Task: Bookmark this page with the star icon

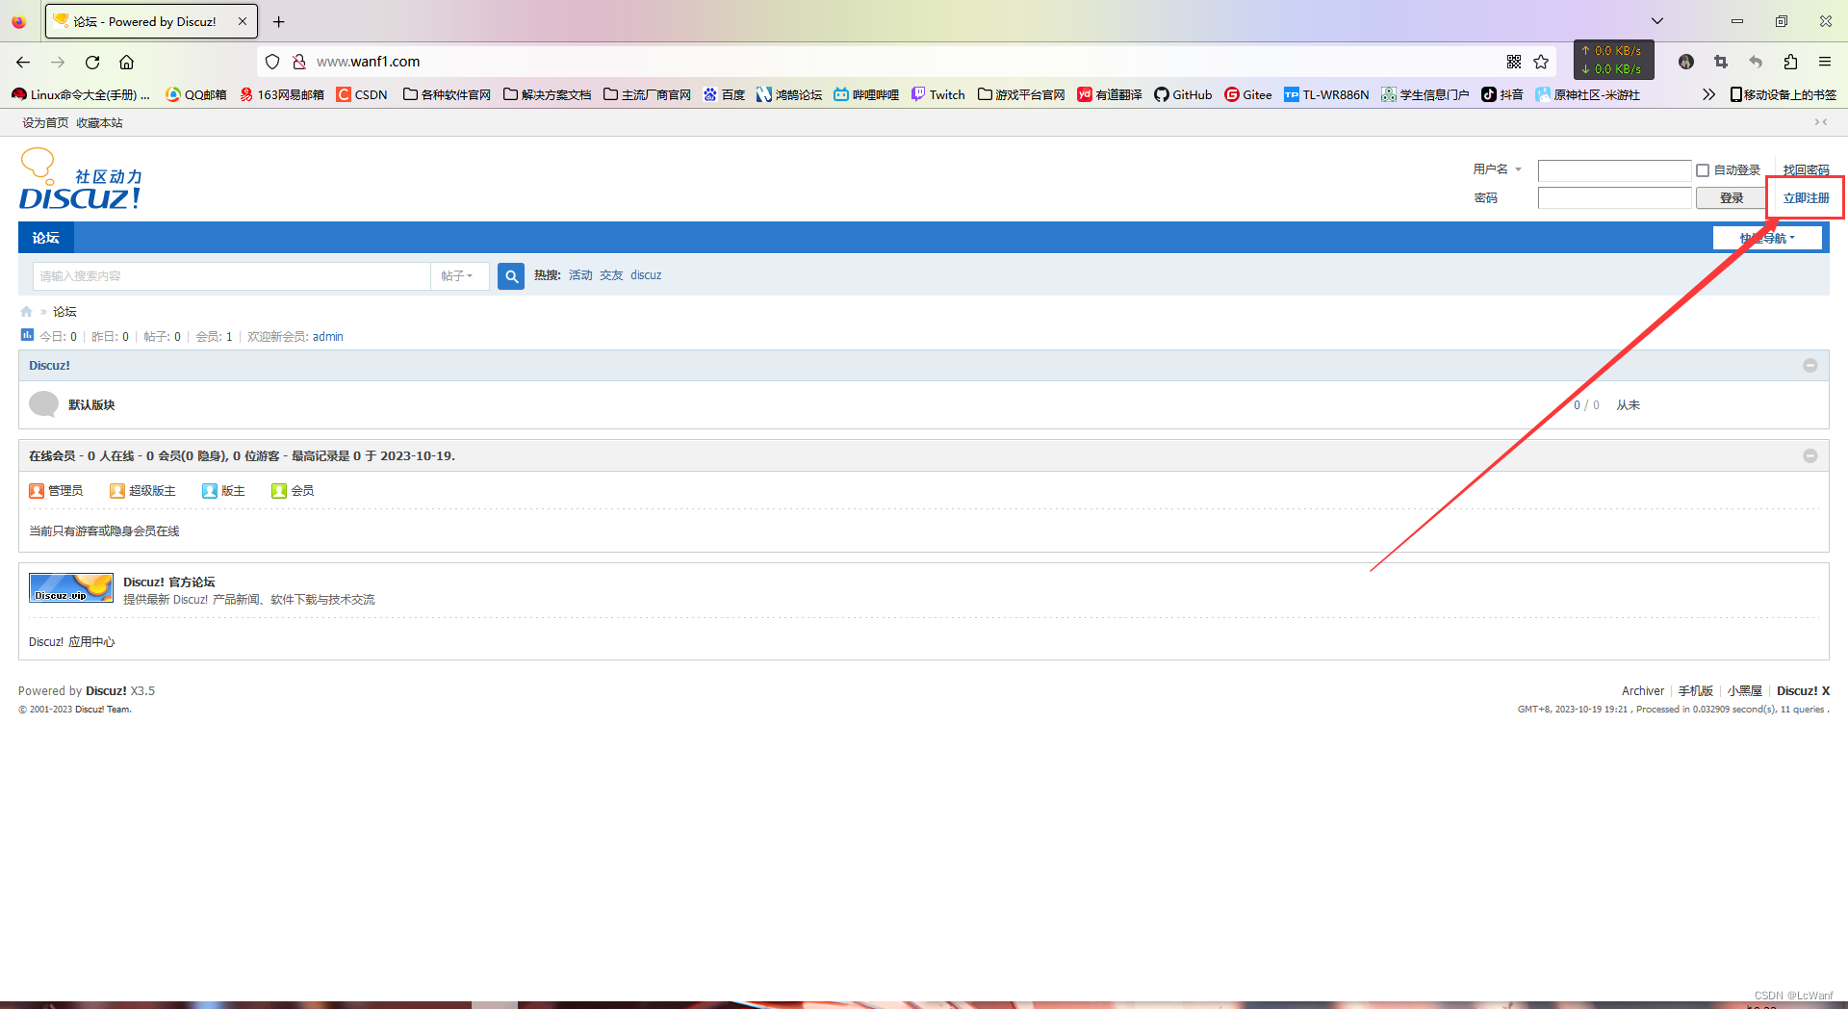Action: point(1541,62)
